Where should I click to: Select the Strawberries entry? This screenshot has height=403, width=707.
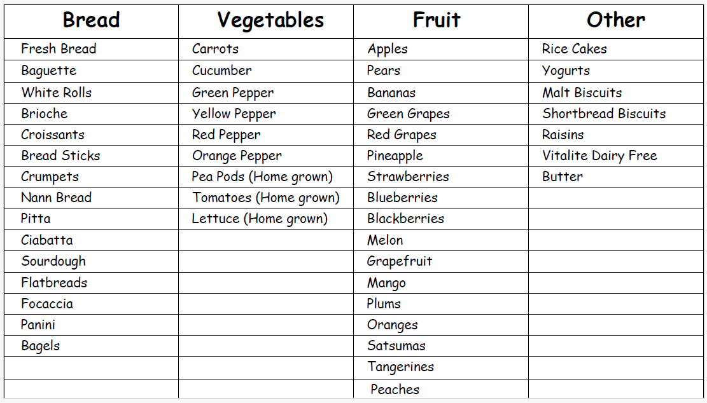408,177
